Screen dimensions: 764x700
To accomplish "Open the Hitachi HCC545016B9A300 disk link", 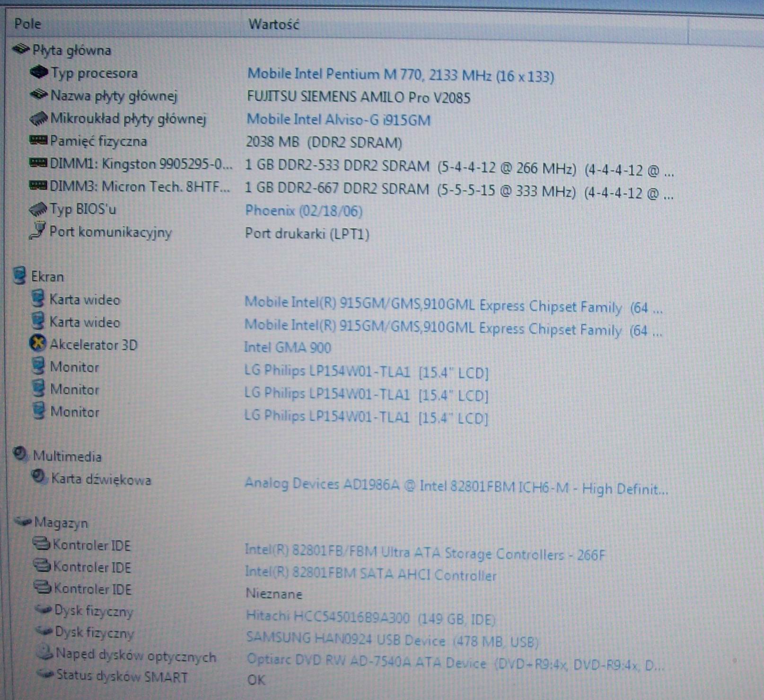I will coord(370,618).
